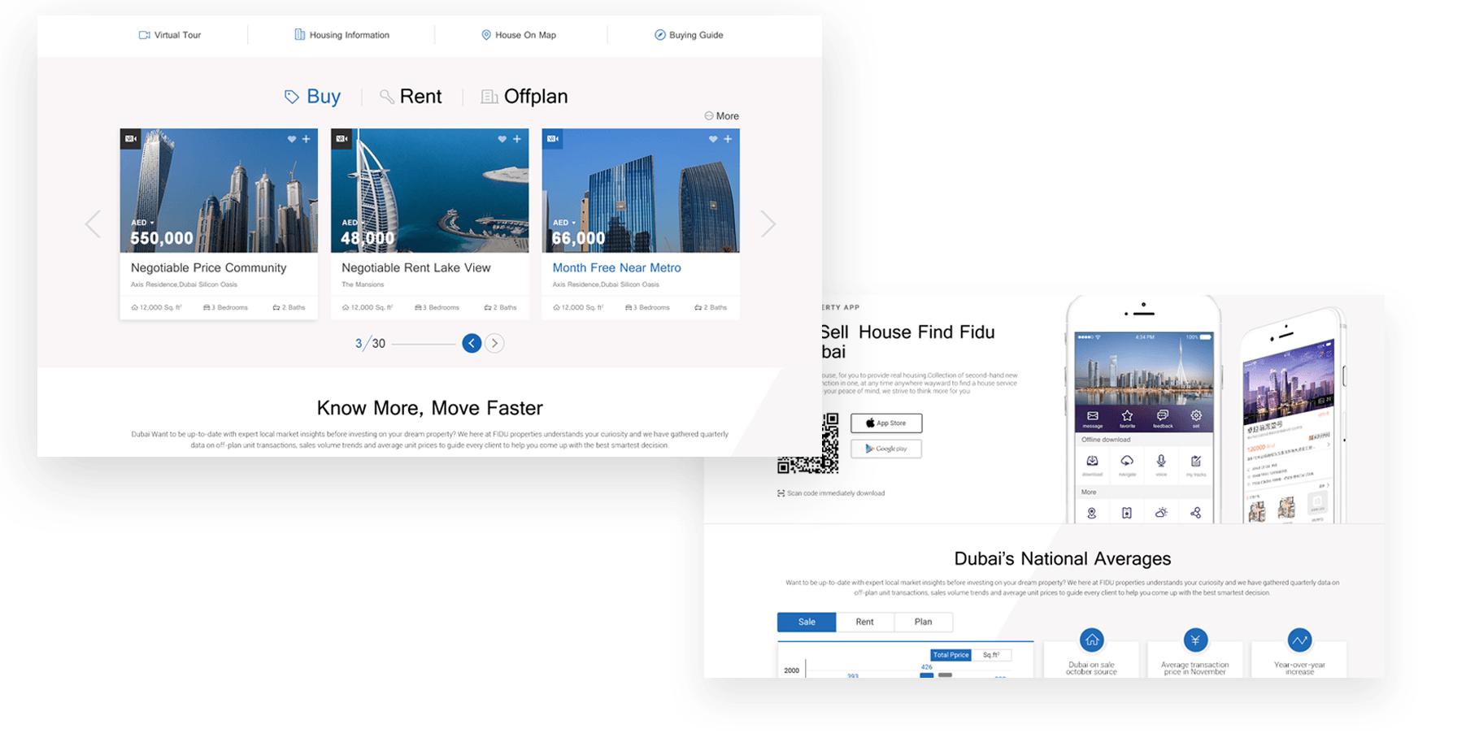This screenshot has height=755, width=1466.
Task: Toggle the heart on the Negotiable Rent Lake View card
Action: click(x=502, y=139)
